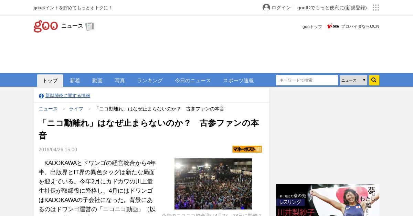This screenshot has height=216, width=413.
Task: Open the 動画 tab
Action: (x=97, y=81)
